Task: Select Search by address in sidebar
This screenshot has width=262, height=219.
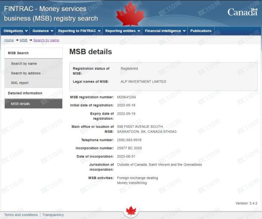Action: coord(26,73)
